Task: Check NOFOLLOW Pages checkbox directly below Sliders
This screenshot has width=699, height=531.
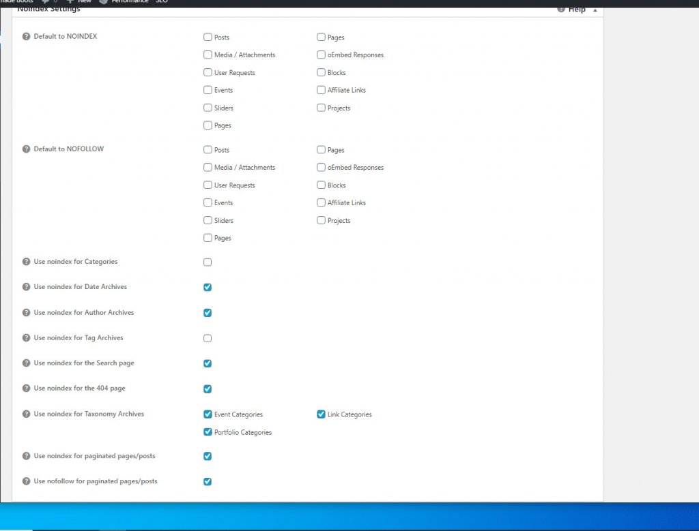Action: tap(208, 238)
